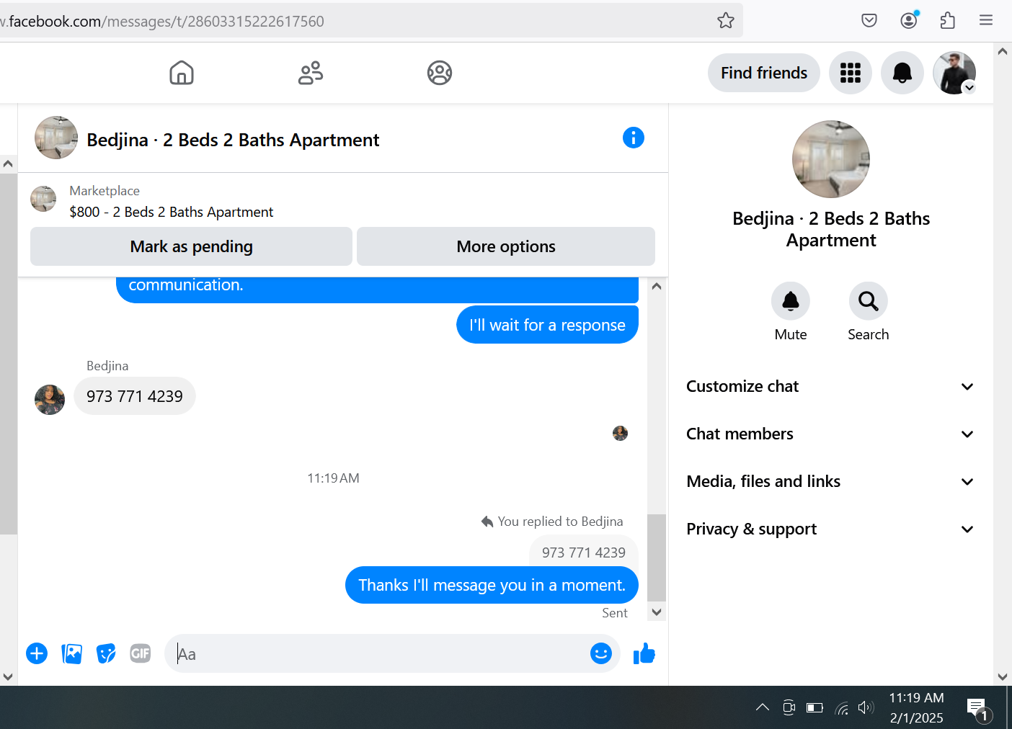Viewport: 1012px width, 729px height.
Task: Send a thumbs up like
Action: coord(644,653)
